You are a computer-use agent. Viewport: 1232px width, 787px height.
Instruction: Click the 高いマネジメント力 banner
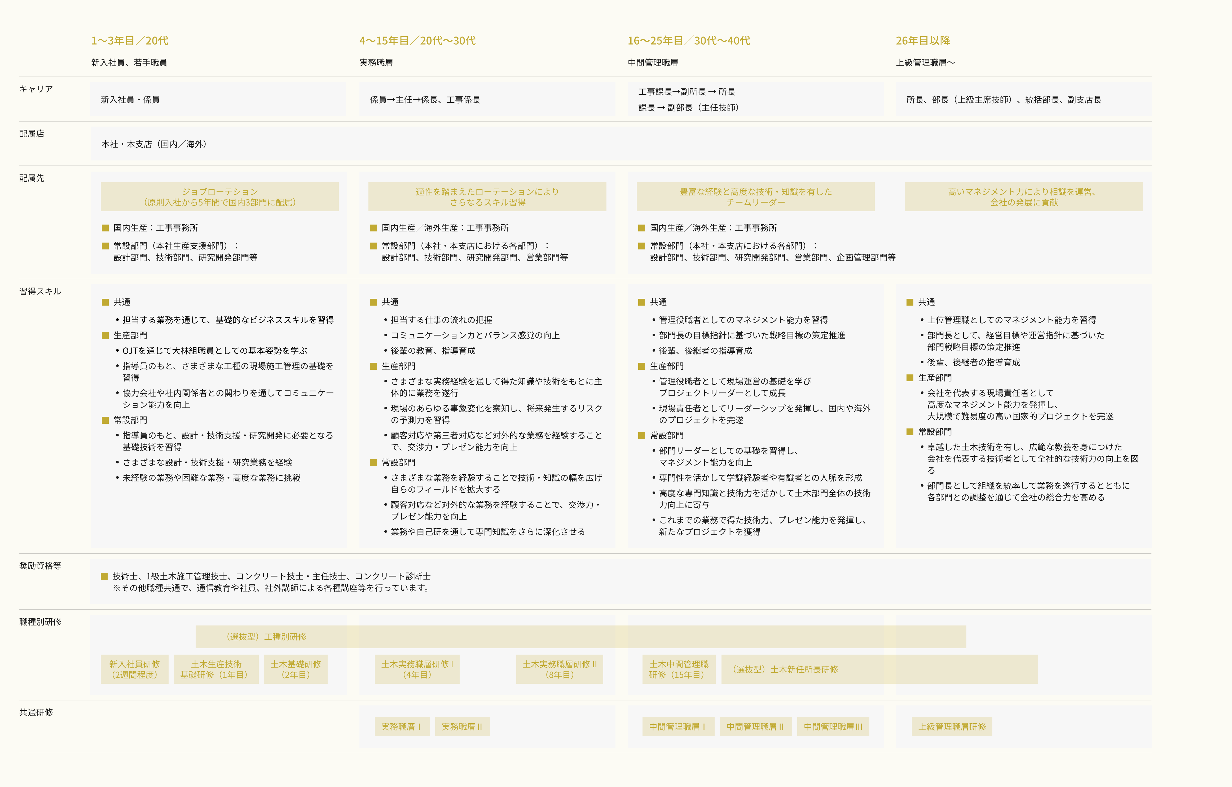pos(1023,197)
